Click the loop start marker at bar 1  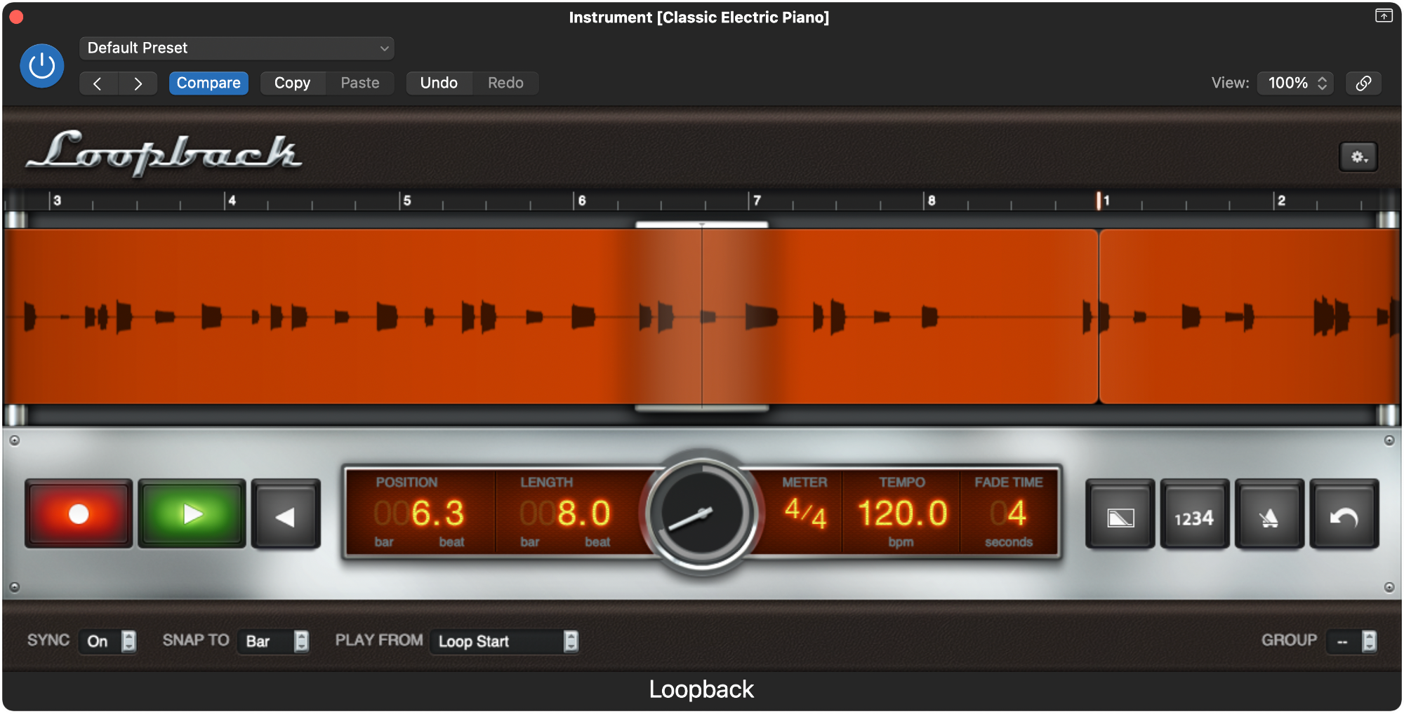click(x=1099, y=201)
